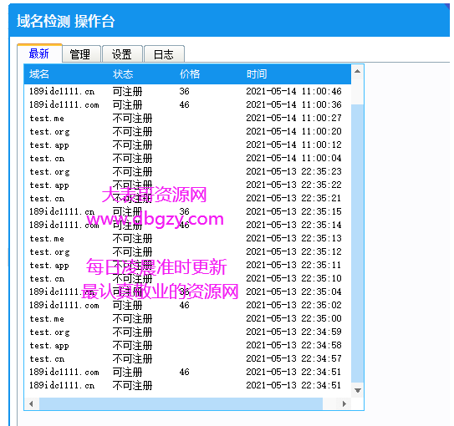454x426 pixels.
Task: Select the 日志 tab
Action: coord(164,54)
